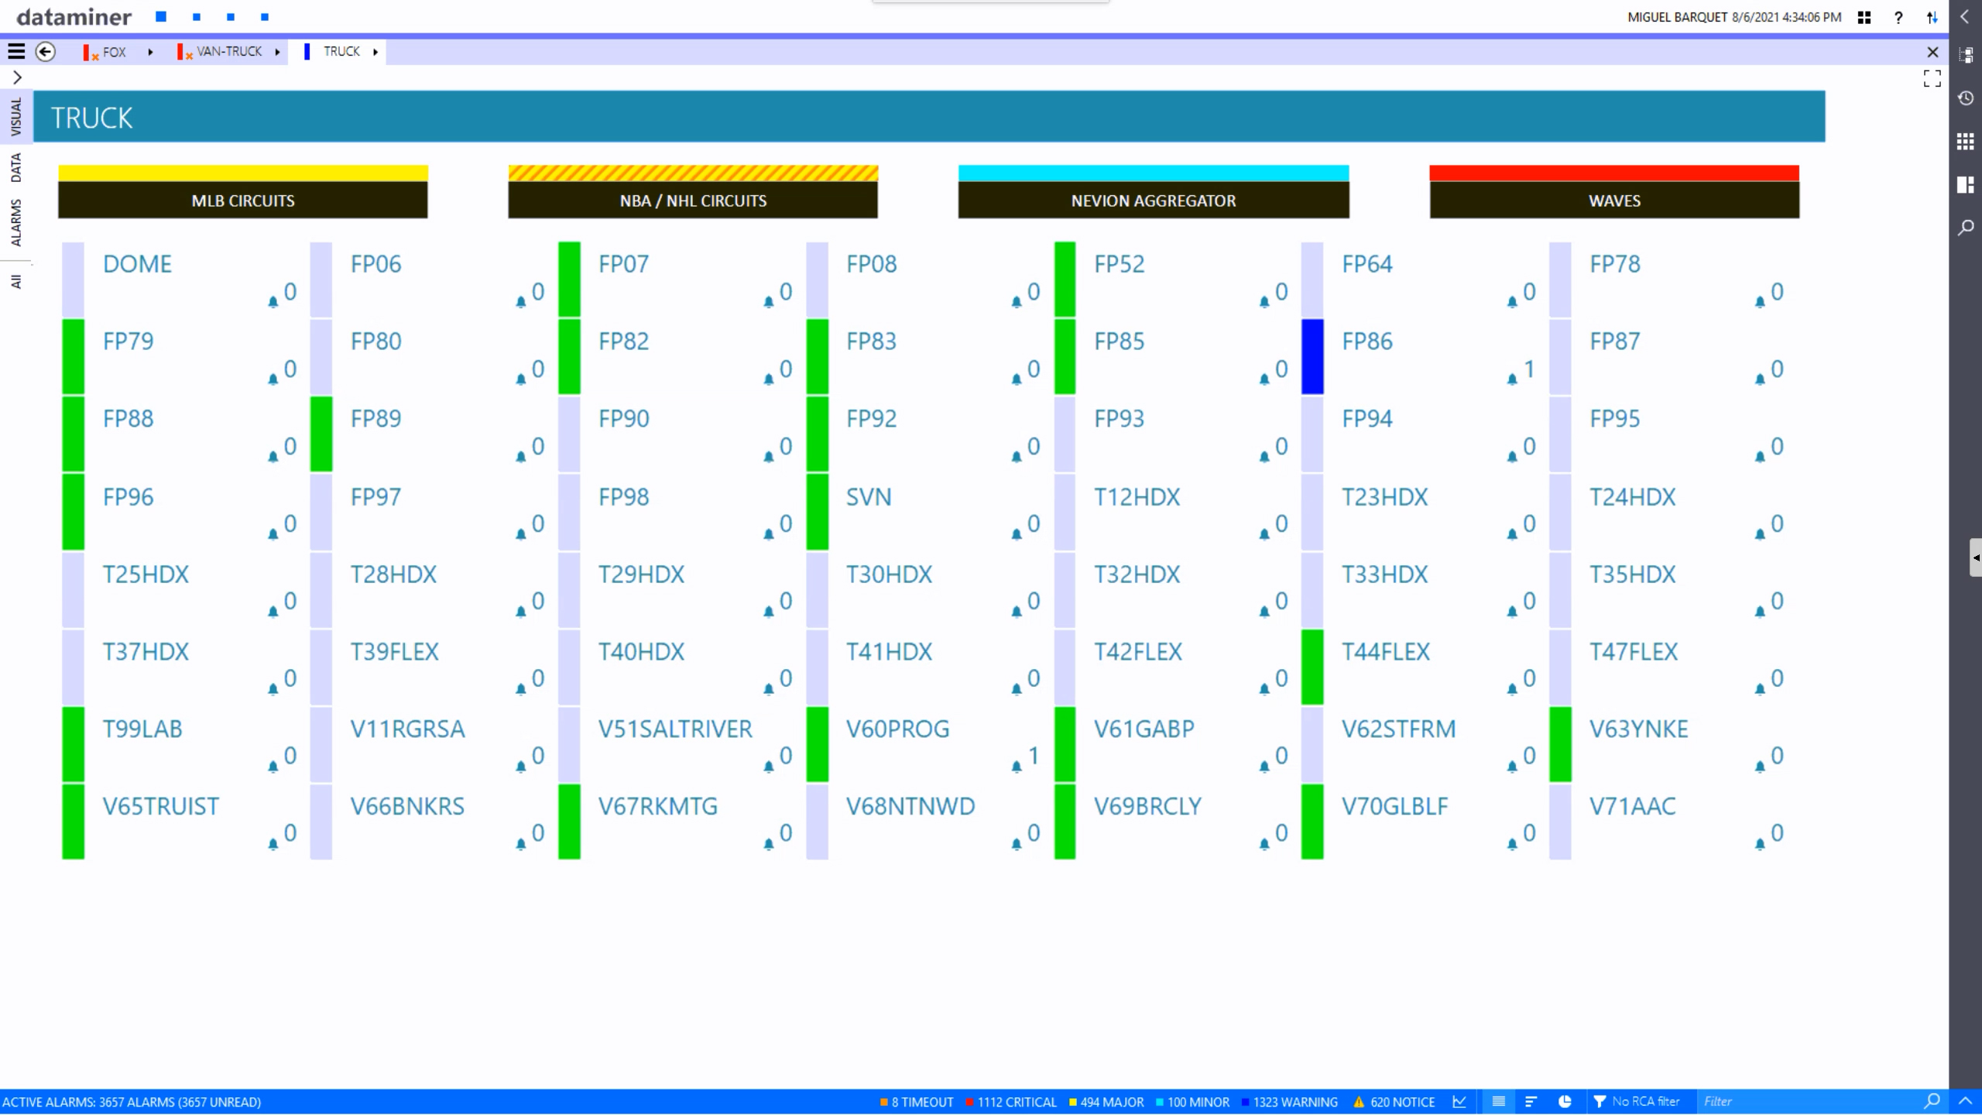1982x1115 pixels.
Task: Open the FOX breadcrumb
Action: pyautogui.click(x=113, y=52)
